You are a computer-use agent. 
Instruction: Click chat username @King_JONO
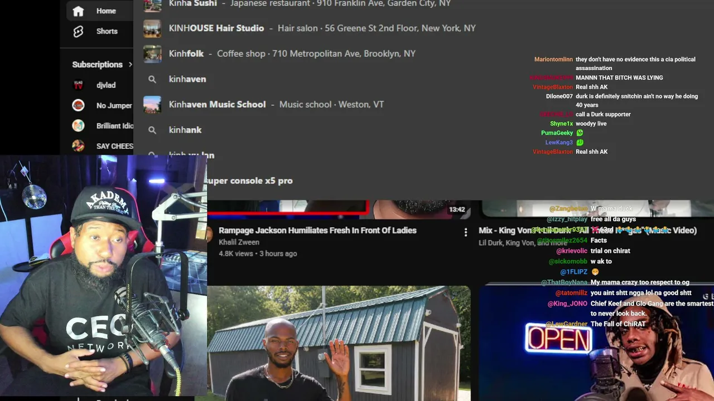tap(567, 304)
